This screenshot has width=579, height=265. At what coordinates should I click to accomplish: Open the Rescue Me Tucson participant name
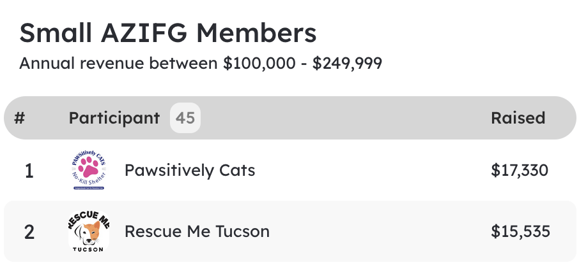(x=197, y=231)
